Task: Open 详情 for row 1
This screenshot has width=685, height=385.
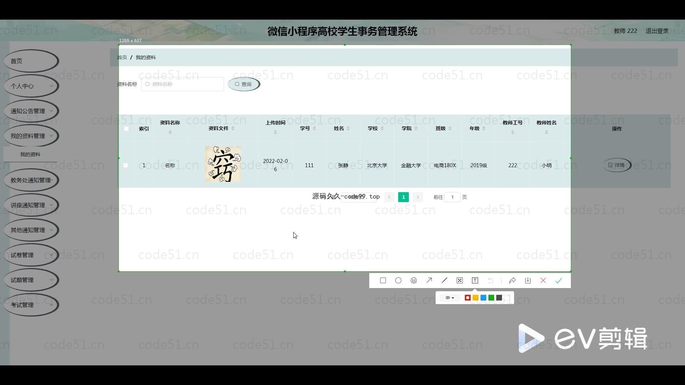Action: click(617, 165)
